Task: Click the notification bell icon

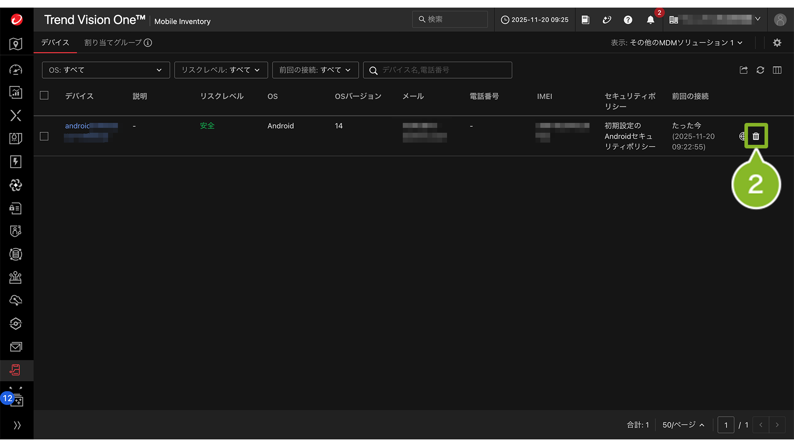Action: [x=650, y=20]
